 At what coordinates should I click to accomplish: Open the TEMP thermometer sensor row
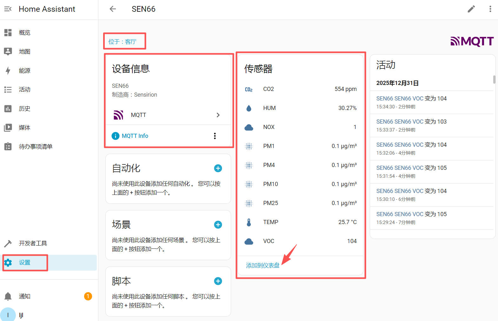pyautogui.click(x=300, y=222)
